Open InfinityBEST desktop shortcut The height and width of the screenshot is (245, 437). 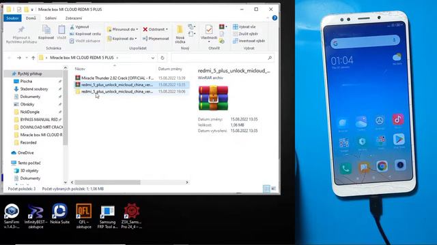click(36, 216)
